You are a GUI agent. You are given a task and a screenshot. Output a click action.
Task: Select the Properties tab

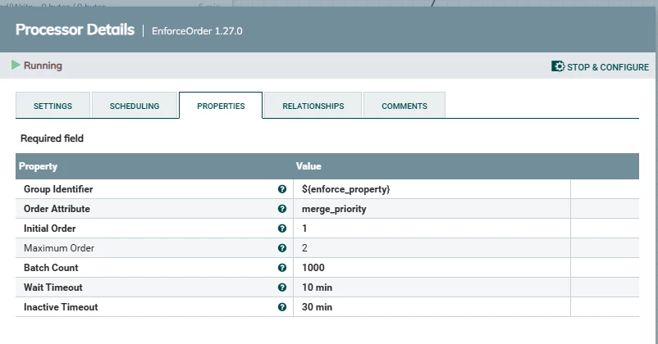pos(221,106)
